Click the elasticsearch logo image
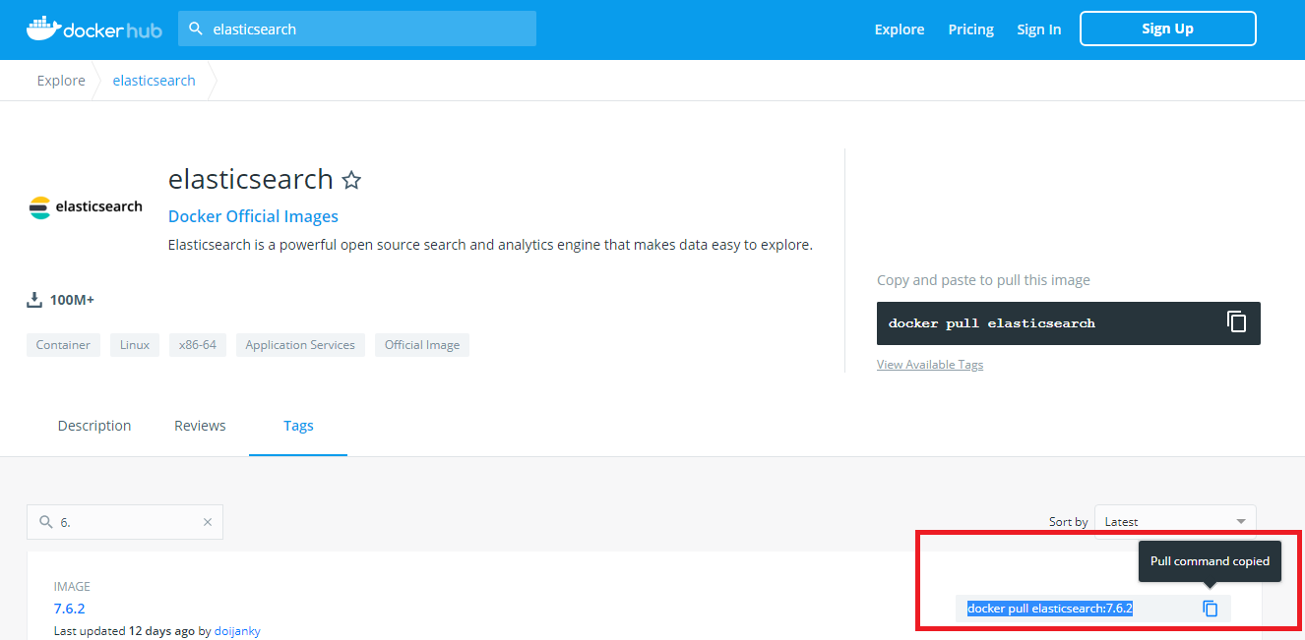This screenshot has height=640, width=1305. pos(86,206)
